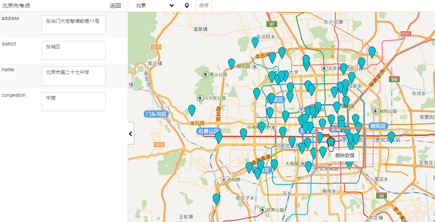Select the hovered red-outlined marker under the cursor
This screenshot has width=435, height=222.
331,143
